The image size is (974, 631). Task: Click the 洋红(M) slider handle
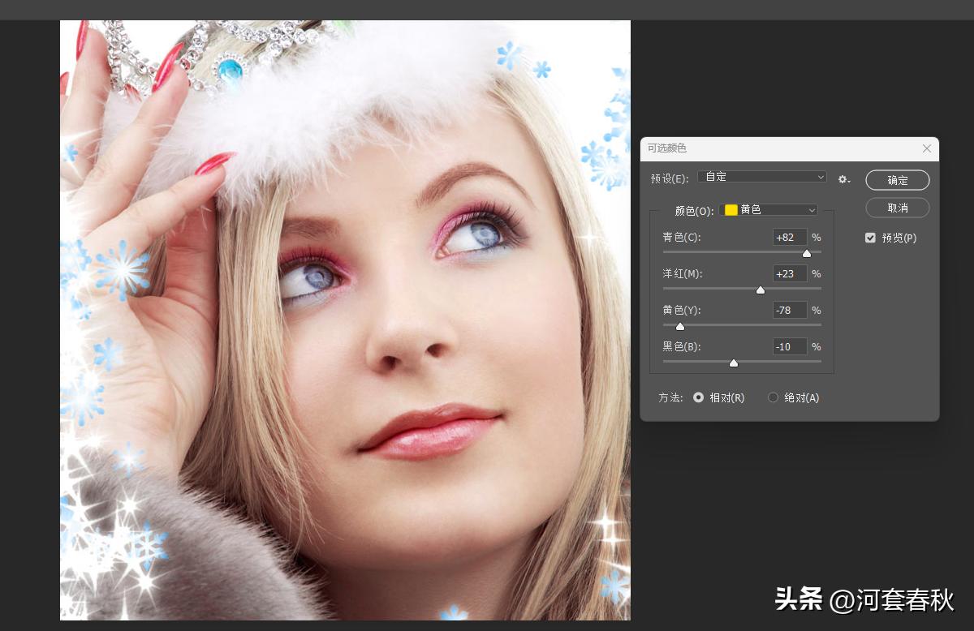761,290
